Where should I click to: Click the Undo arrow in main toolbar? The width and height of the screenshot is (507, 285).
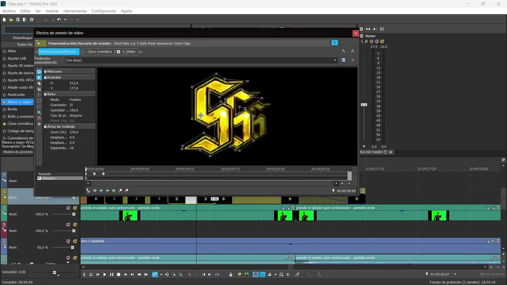(59, 19)
